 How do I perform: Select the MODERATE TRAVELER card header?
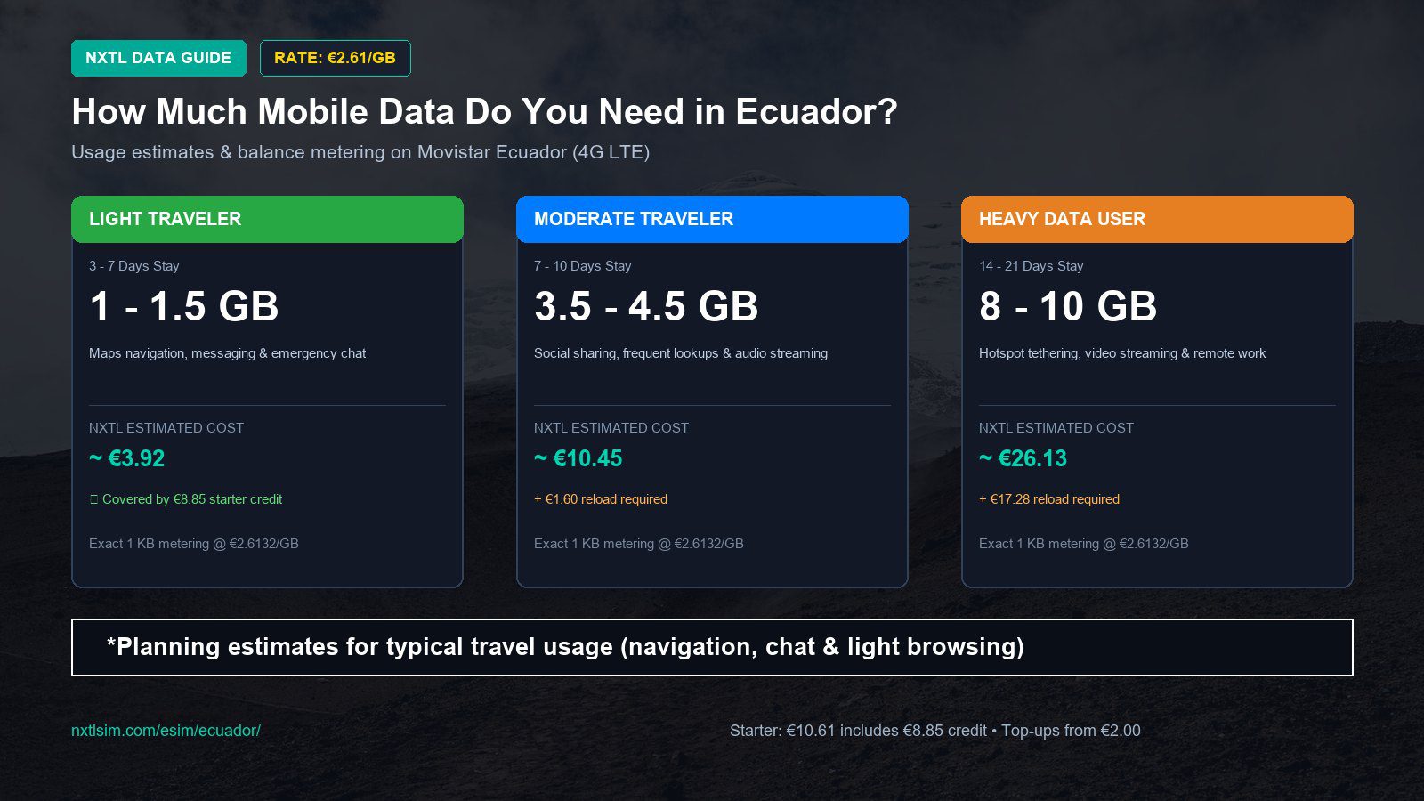point(712,219)
